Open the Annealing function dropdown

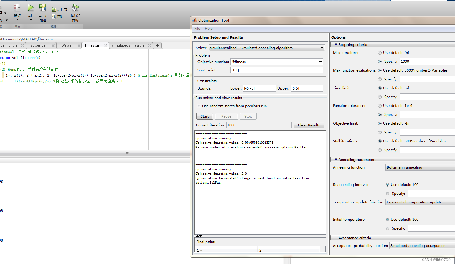coord(420,167)
